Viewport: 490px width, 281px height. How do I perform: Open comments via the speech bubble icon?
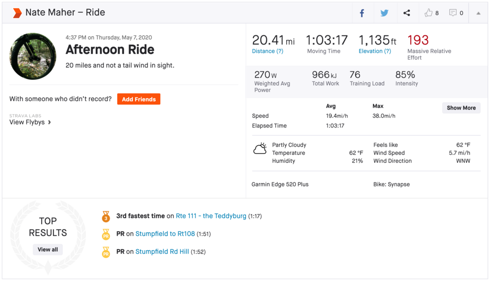[x=453, y=13]
